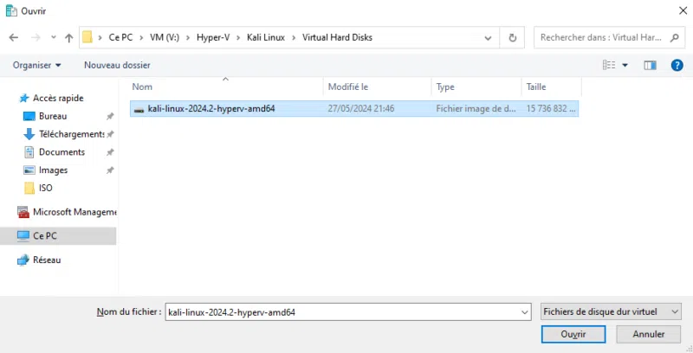
Task: Open the ISO folder in the sidebar
Action: 46,188
